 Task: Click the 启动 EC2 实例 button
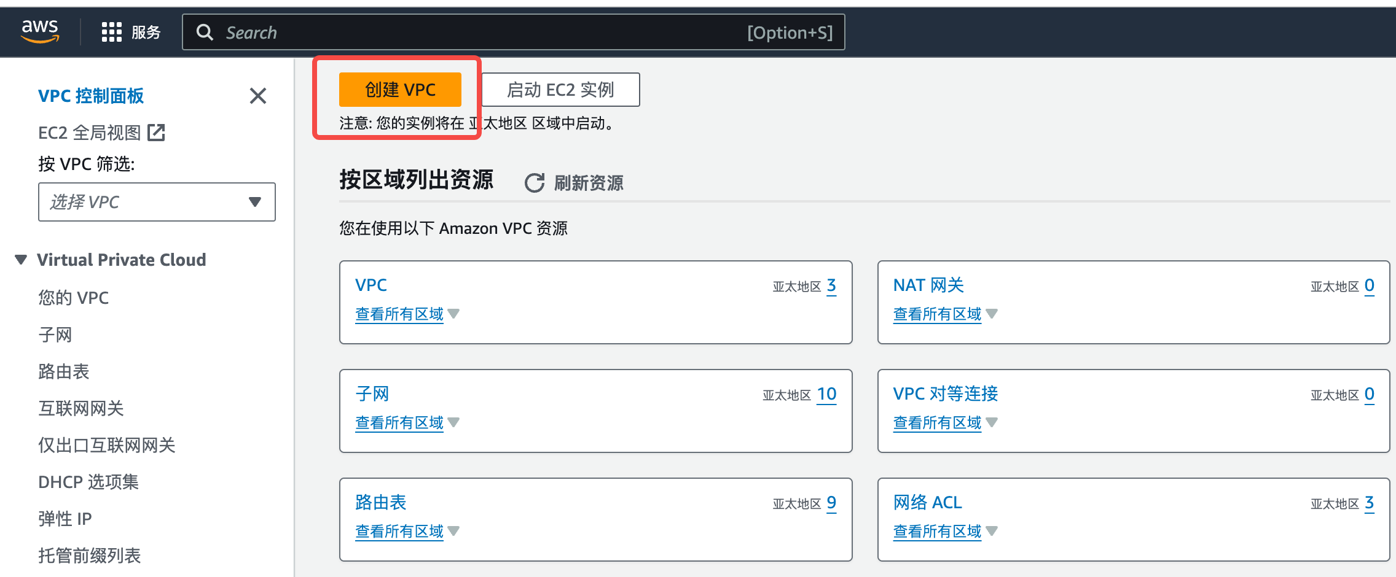pos(560,90)
